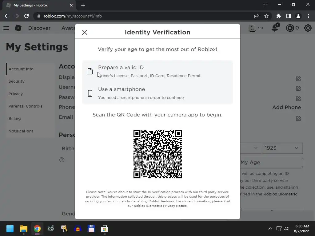Open volume control in system tray

pos(286,229)
